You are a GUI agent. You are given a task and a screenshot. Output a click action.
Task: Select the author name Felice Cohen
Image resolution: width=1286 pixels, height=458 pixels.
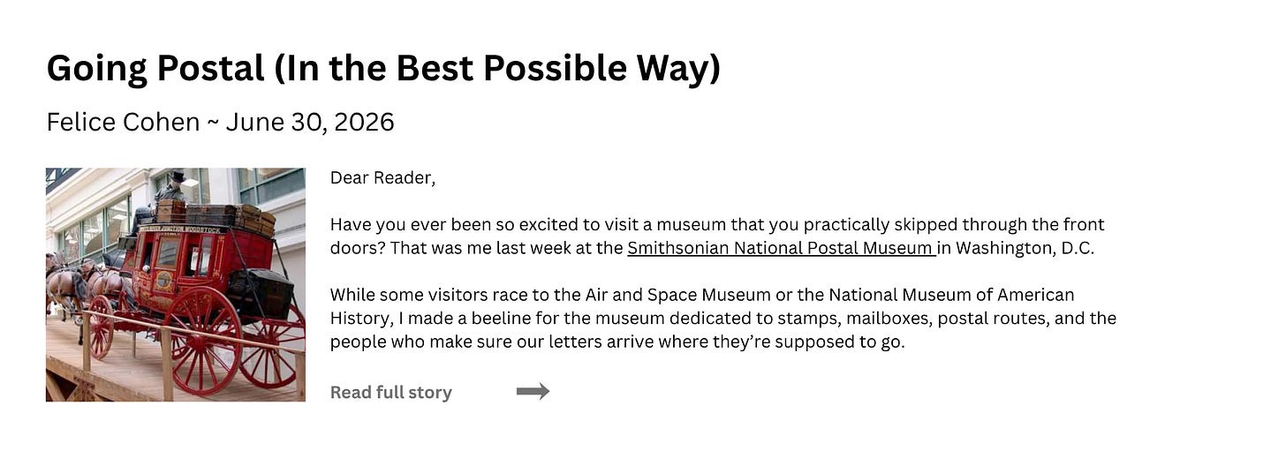(x=123, y=122)
